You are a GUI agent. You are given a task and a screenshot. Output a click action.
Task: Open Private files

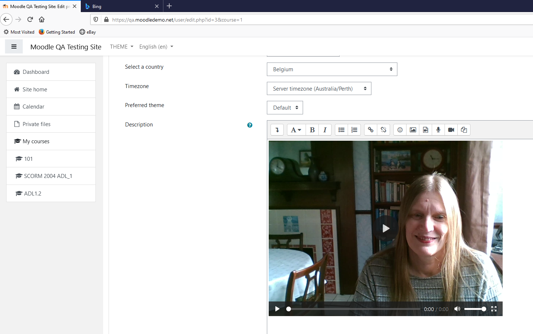[51, 124]
